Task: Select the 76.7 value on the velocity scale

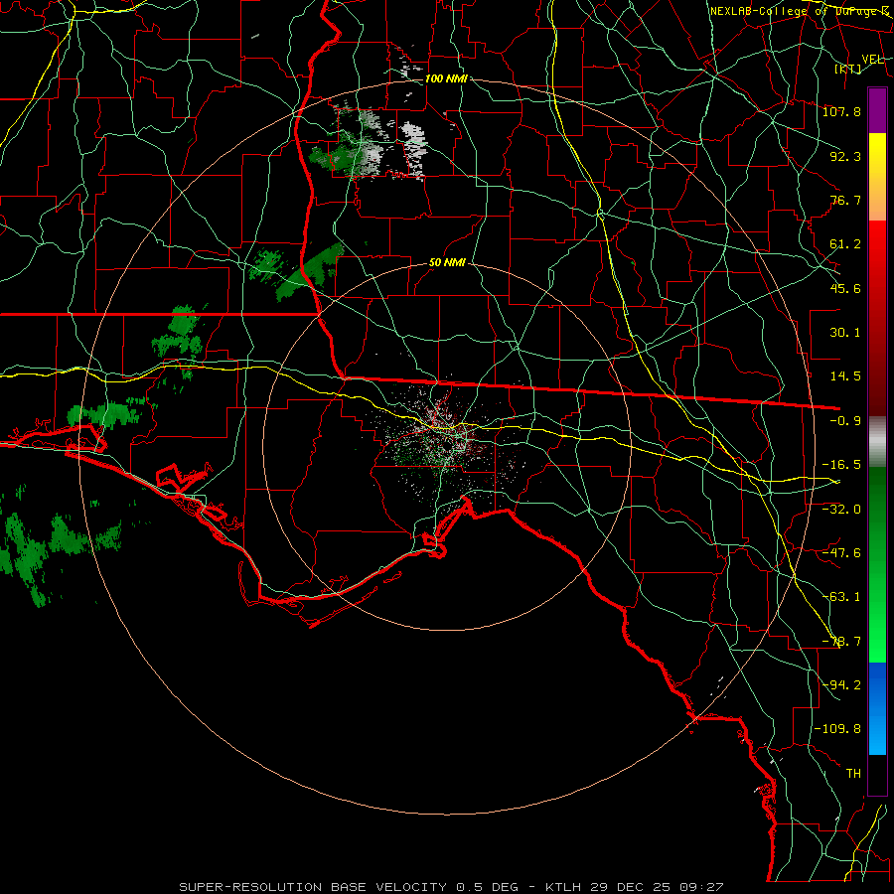Action: (x=845, y=200)
